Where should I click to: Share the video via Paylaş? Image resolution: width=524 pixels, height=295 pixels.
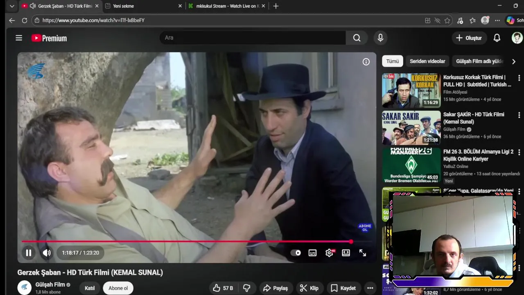click(x=276, y=288)
